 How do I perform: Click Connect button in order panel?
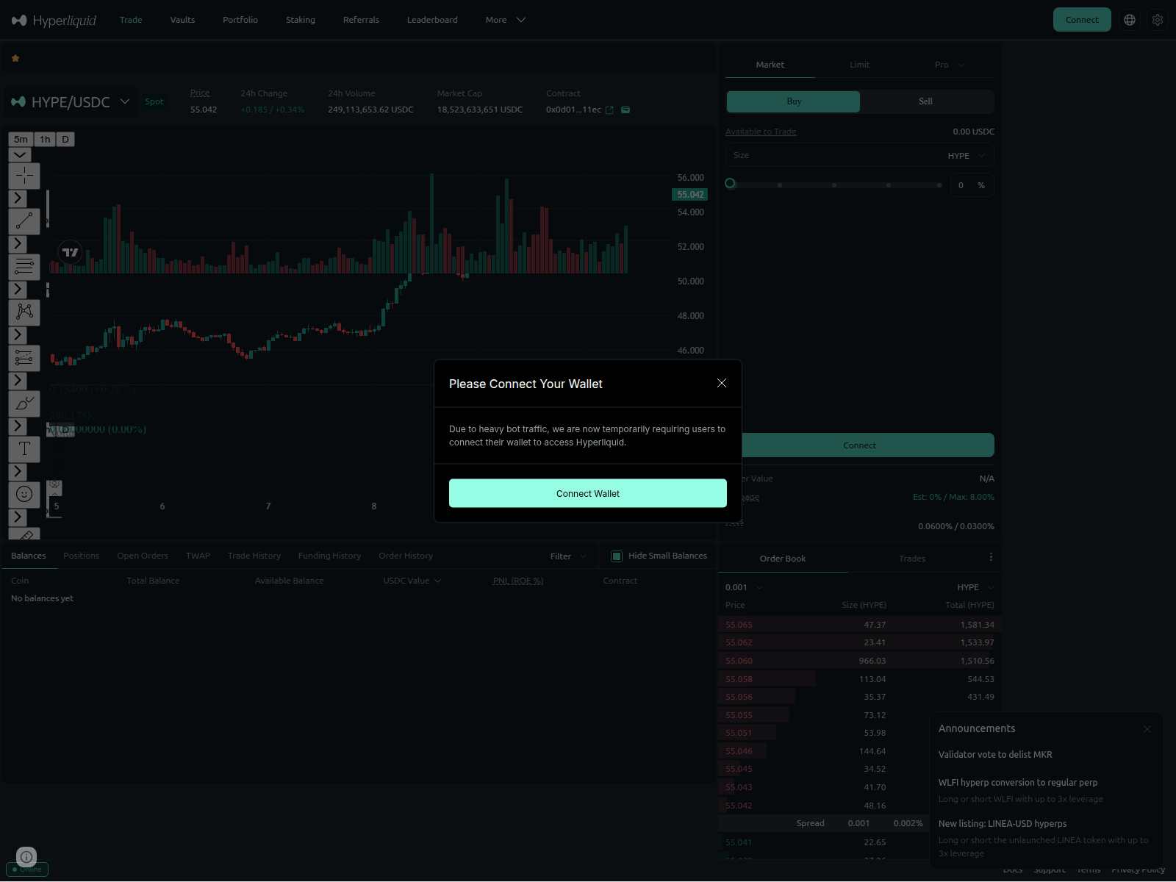click(x=860, y=445)
